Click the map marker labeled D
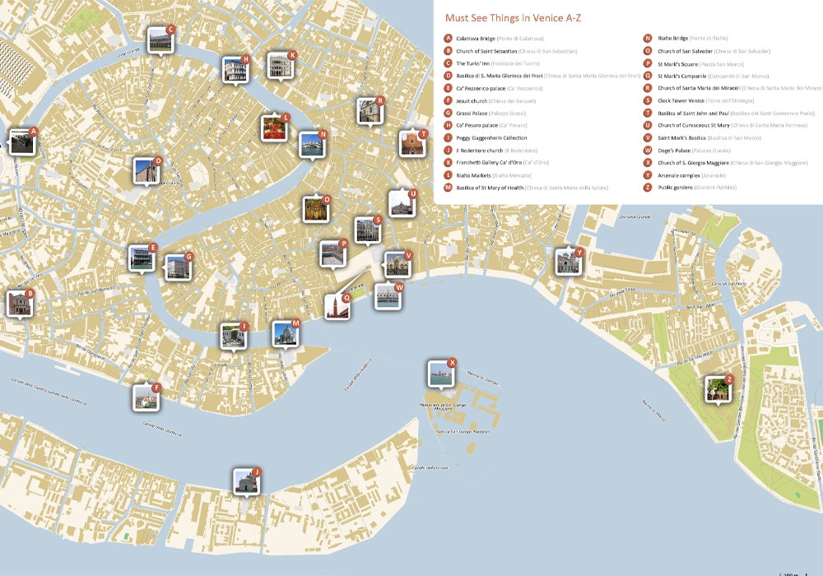This screenshot has width=823, height=576. (x=146, y=171)
